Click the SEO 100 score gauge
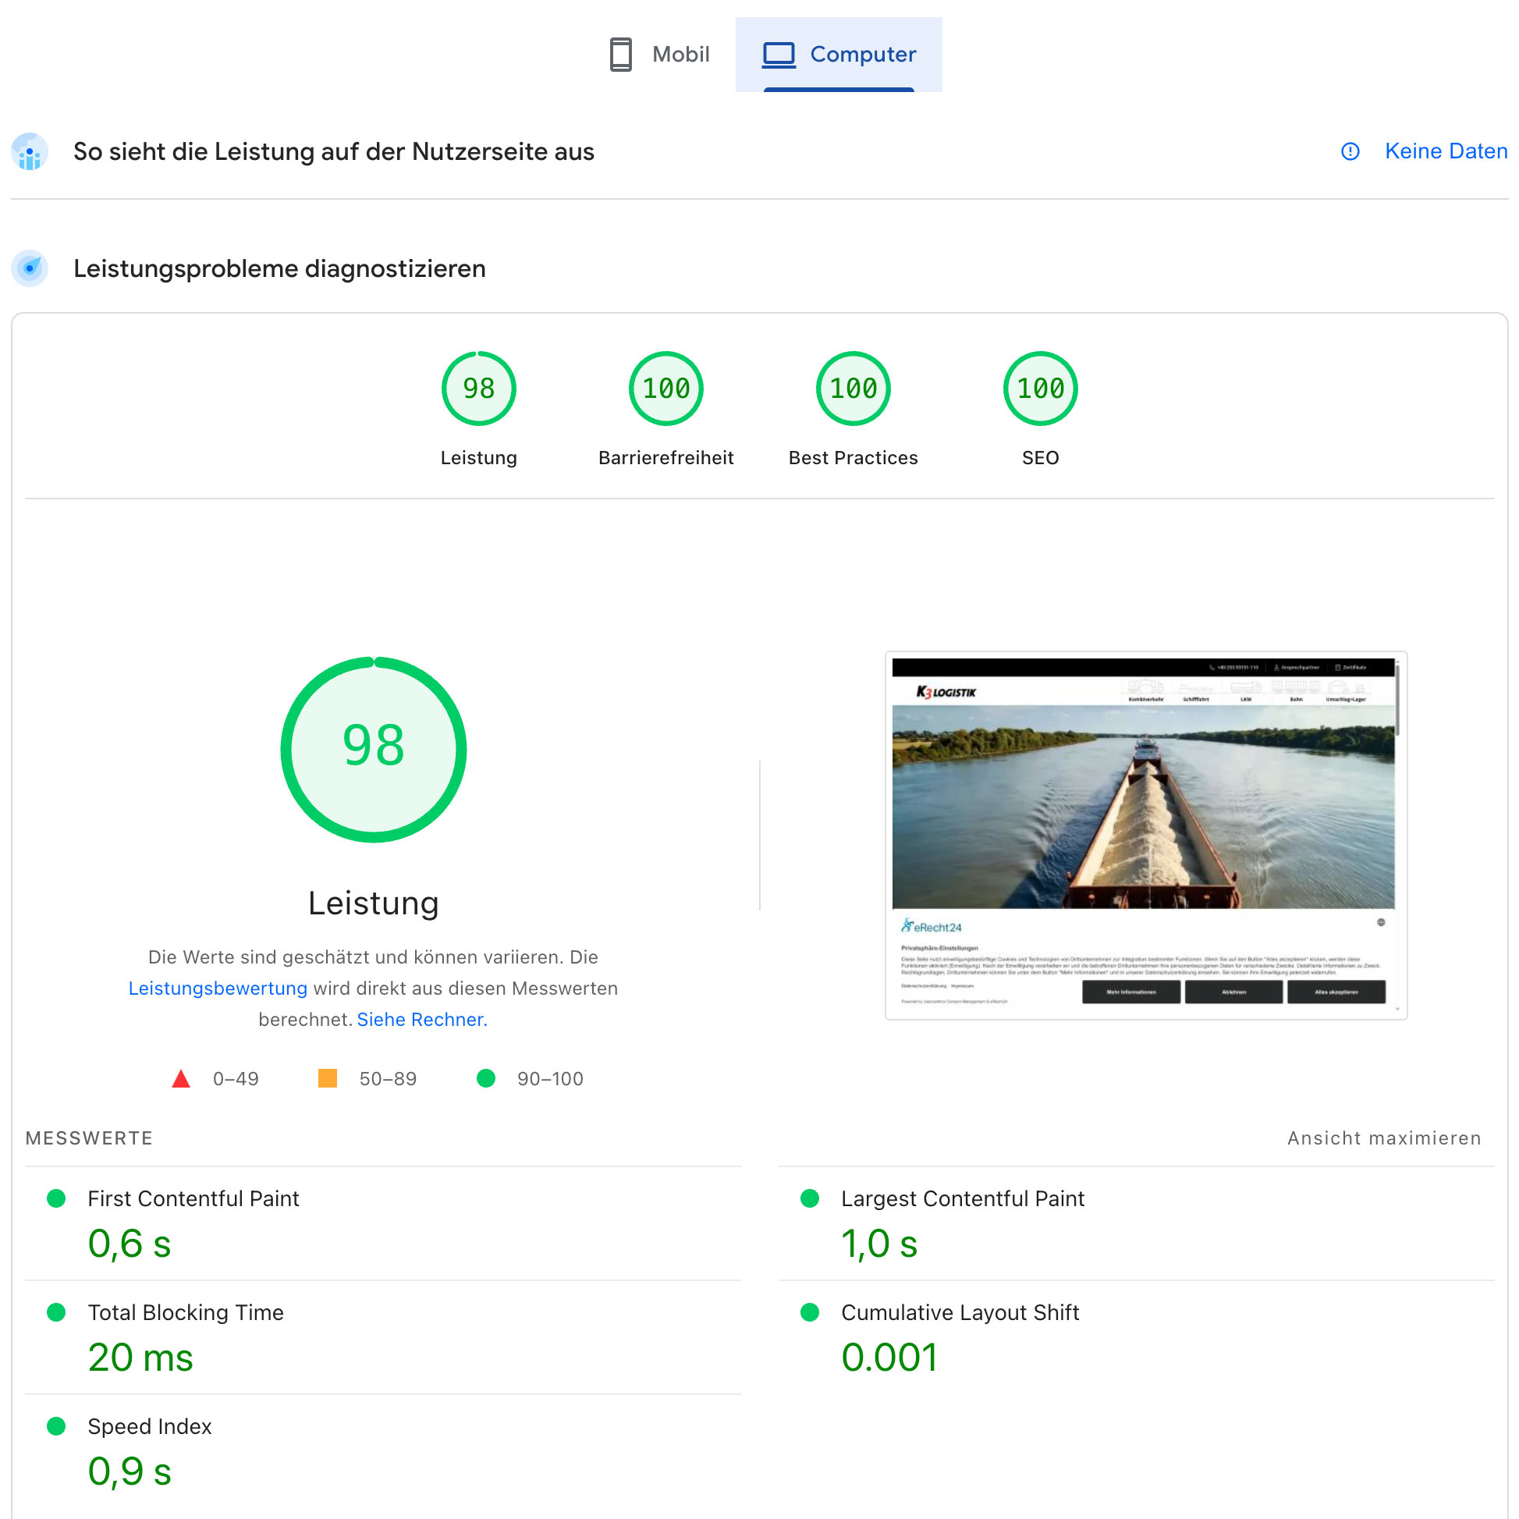1519x1519 pixels. pyautogui.click(x=1039, y=389)
